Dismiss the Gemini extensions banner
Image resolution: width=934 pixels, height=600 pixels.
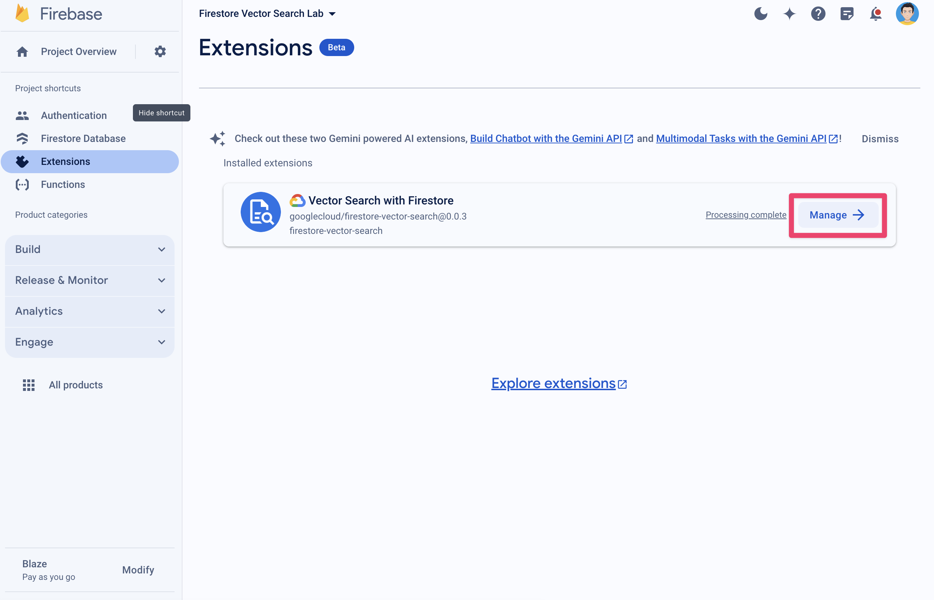880,138
